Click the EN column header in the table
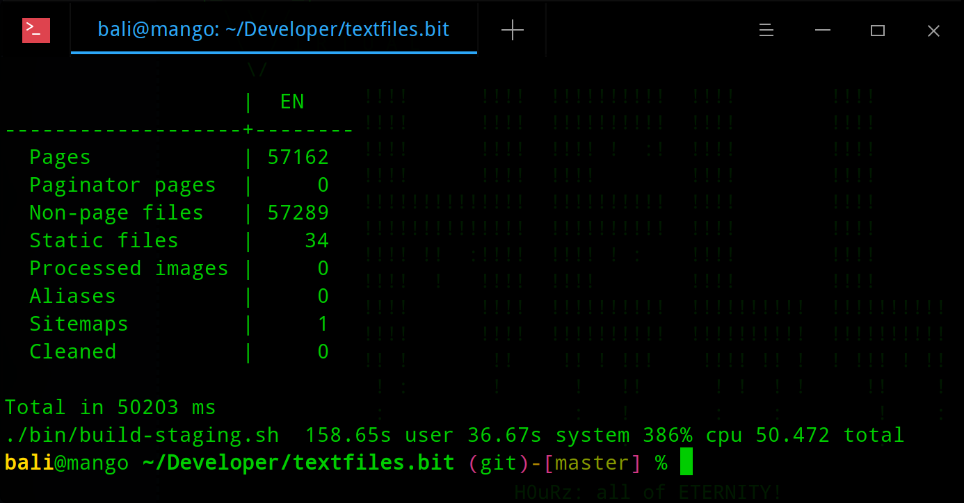This screenshot has width=964, height=503. click(x=291, y=101)
